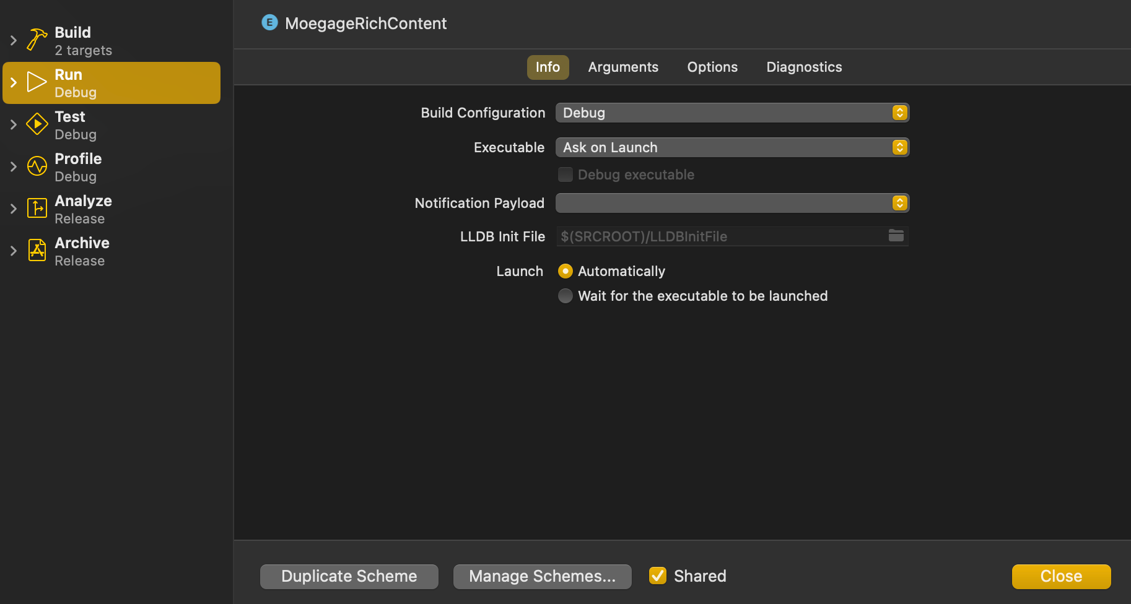The width and height of the screenshot is (1131, 604).
Task: Click the Run play icon
Action: [37, 82]
